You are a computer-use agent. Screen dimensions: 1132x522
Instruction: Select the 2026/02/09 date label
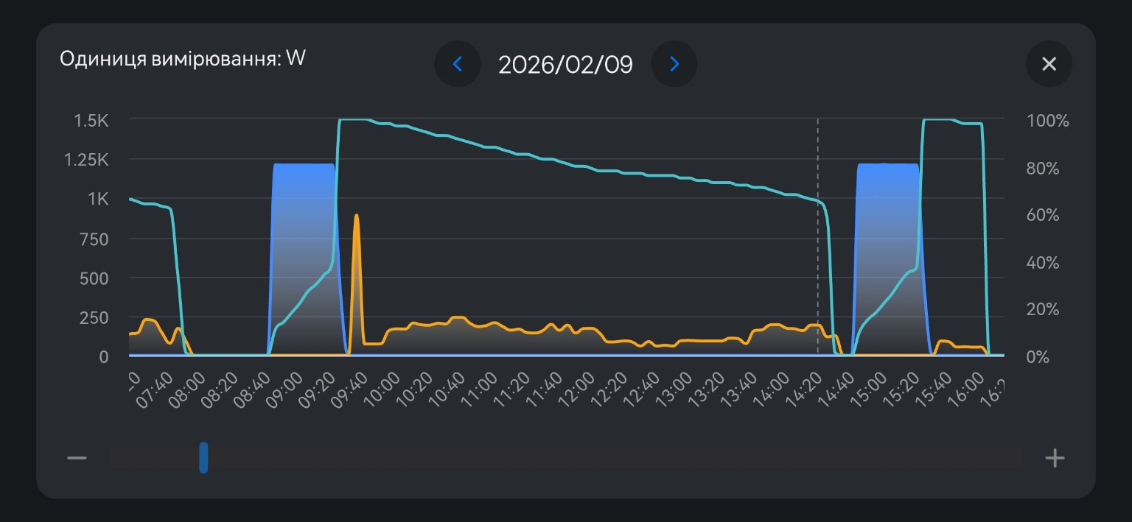(565, 65)
